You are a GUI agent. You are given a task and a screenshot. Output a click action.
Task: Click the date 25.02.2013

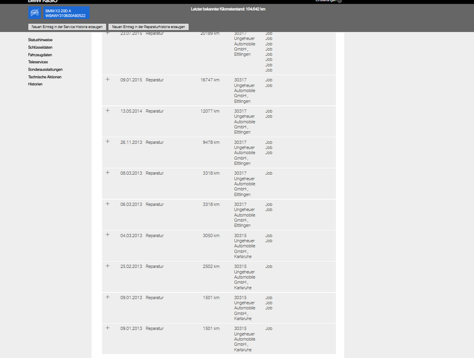tap(131, 267)
